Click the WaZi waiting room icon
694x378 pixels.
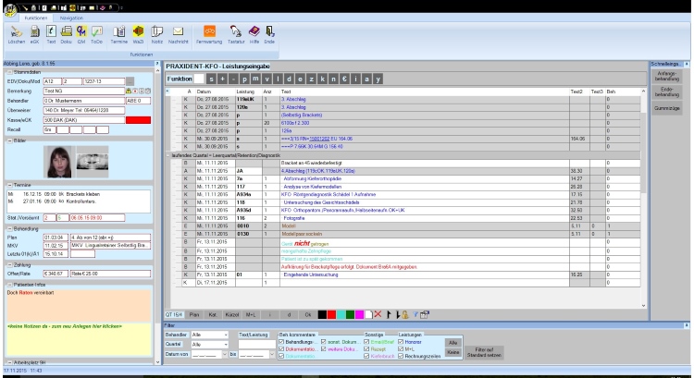[135, 34]
